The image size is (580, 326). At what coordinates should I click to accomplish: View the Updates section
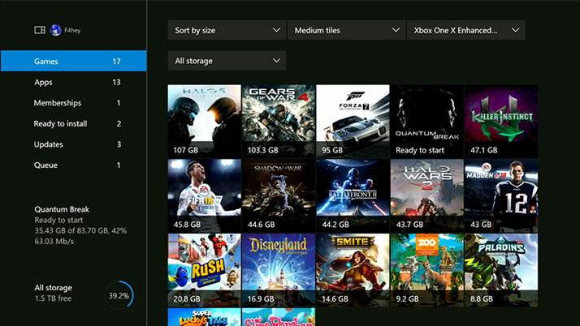point(73,144)
